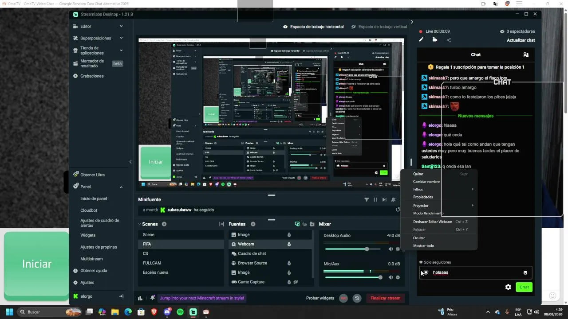Choose Cambiar nombre in context menu

[x=439, y=182]
